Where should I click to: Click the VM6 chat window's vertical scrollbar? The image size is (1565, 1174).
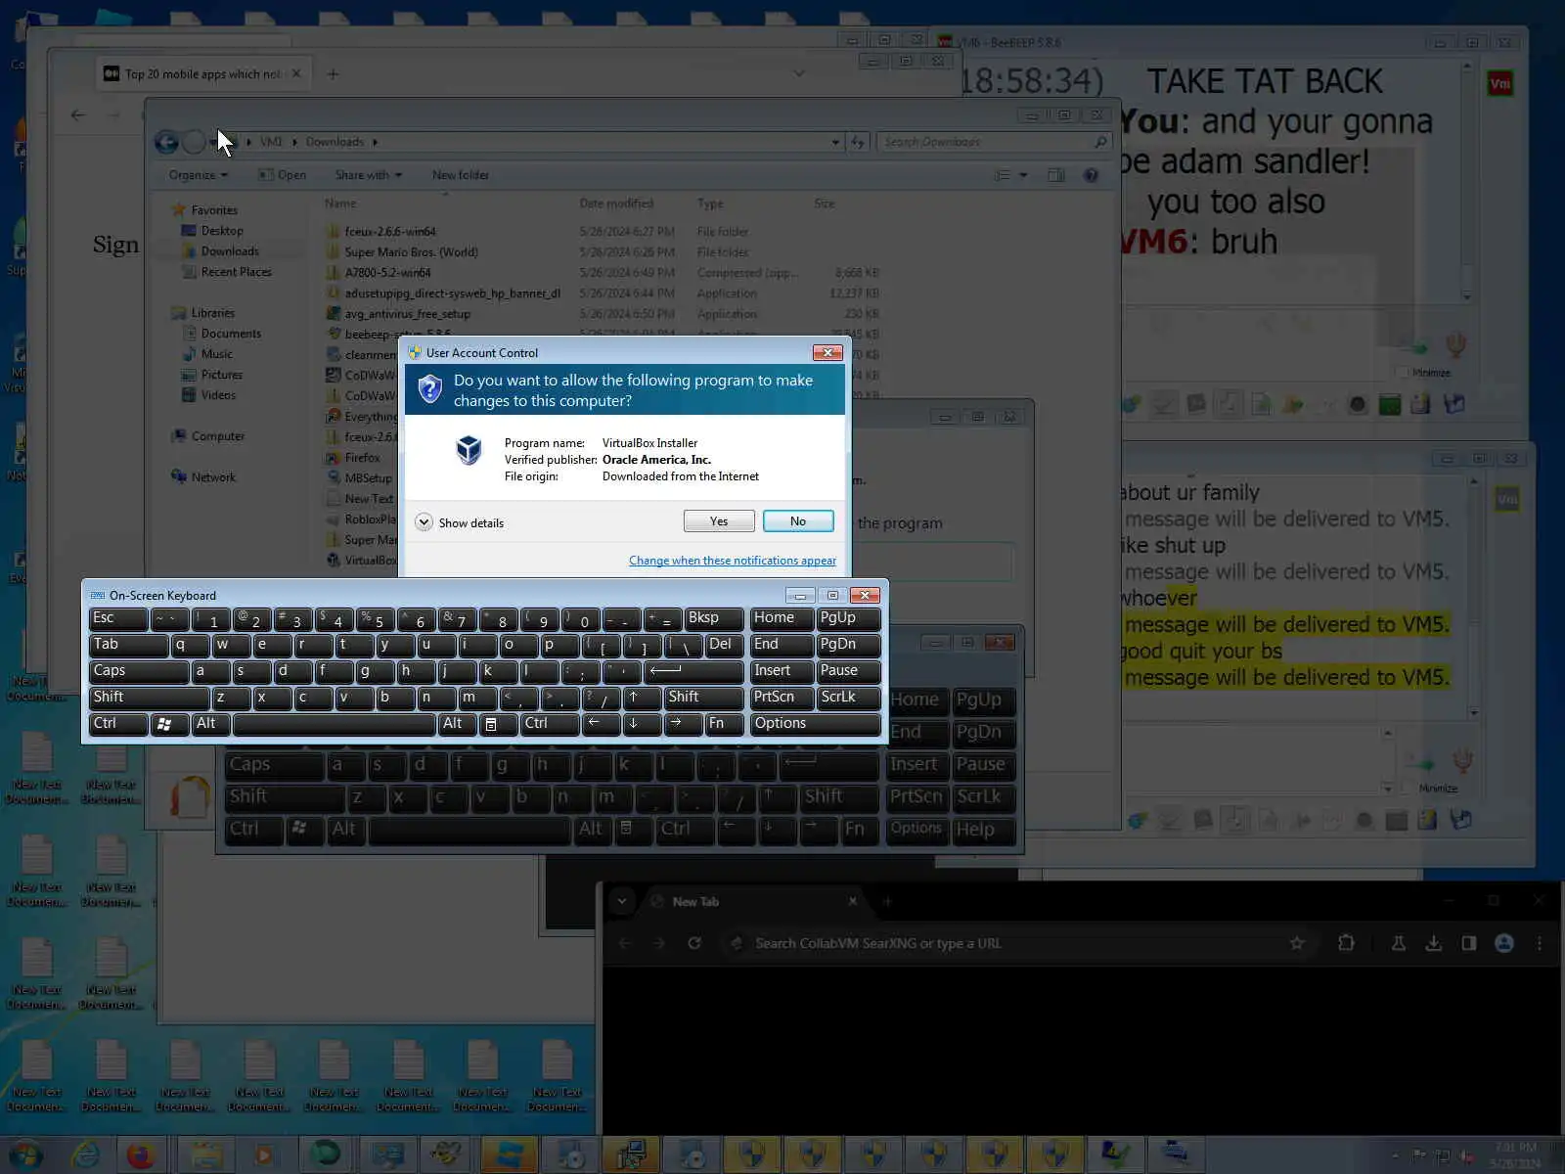click(x=1466, y=181)
